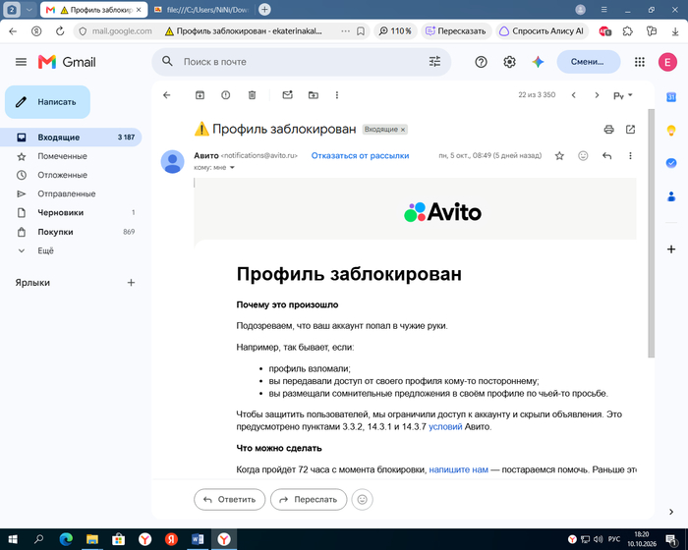This screenshot has width=688, height=550.
Task: Open input language Ру dropdown
Action: click(622, 95)
